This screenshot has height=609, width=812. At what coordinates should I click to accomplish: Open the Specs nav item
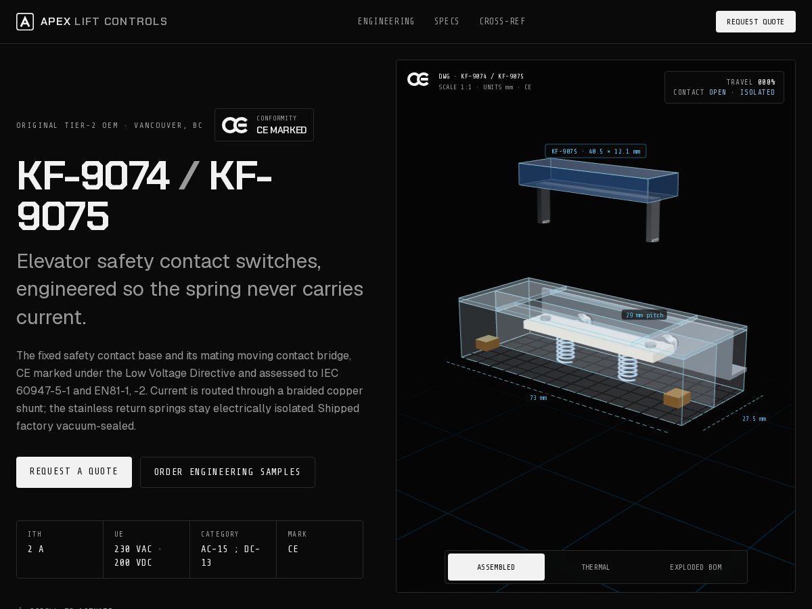pos(447,22)
